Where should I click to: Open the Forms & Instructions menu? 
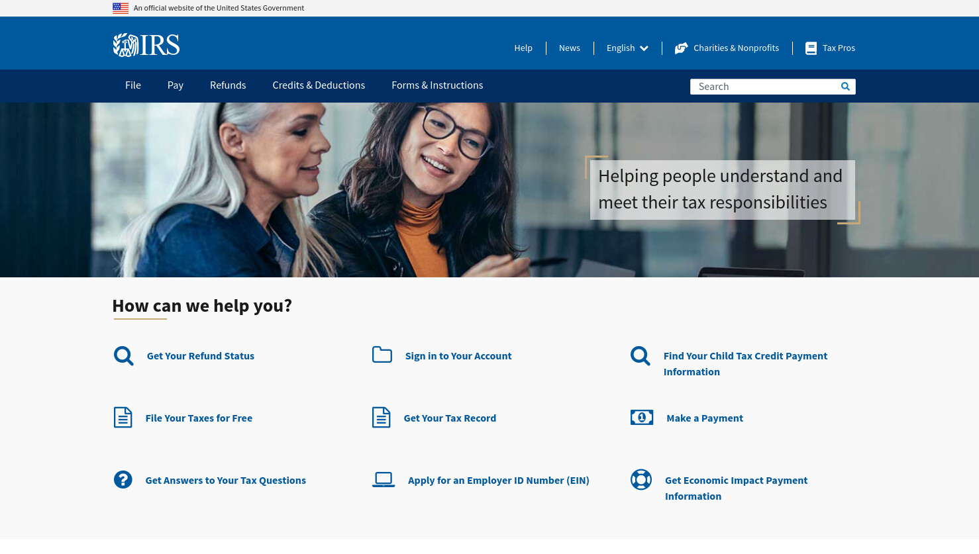pyautogui.click(x=437, y=85)
